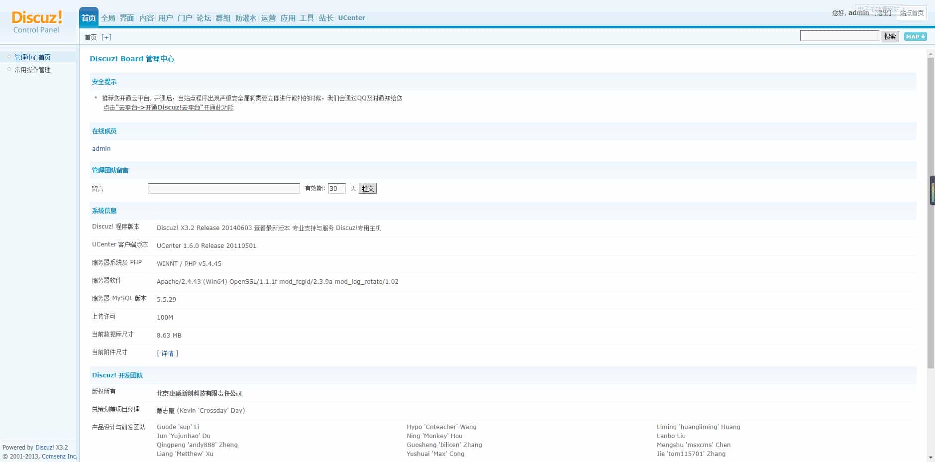The height and width of the screenshot is (462, 935).
Task: Focus the top search input box
Action: pyautogui.click(x=839, y=36)
